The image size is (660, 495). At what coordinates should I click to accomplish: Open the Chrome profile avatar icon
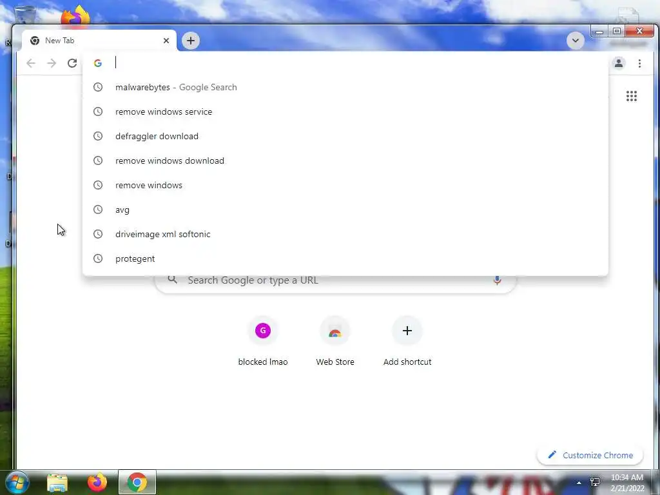618,63
